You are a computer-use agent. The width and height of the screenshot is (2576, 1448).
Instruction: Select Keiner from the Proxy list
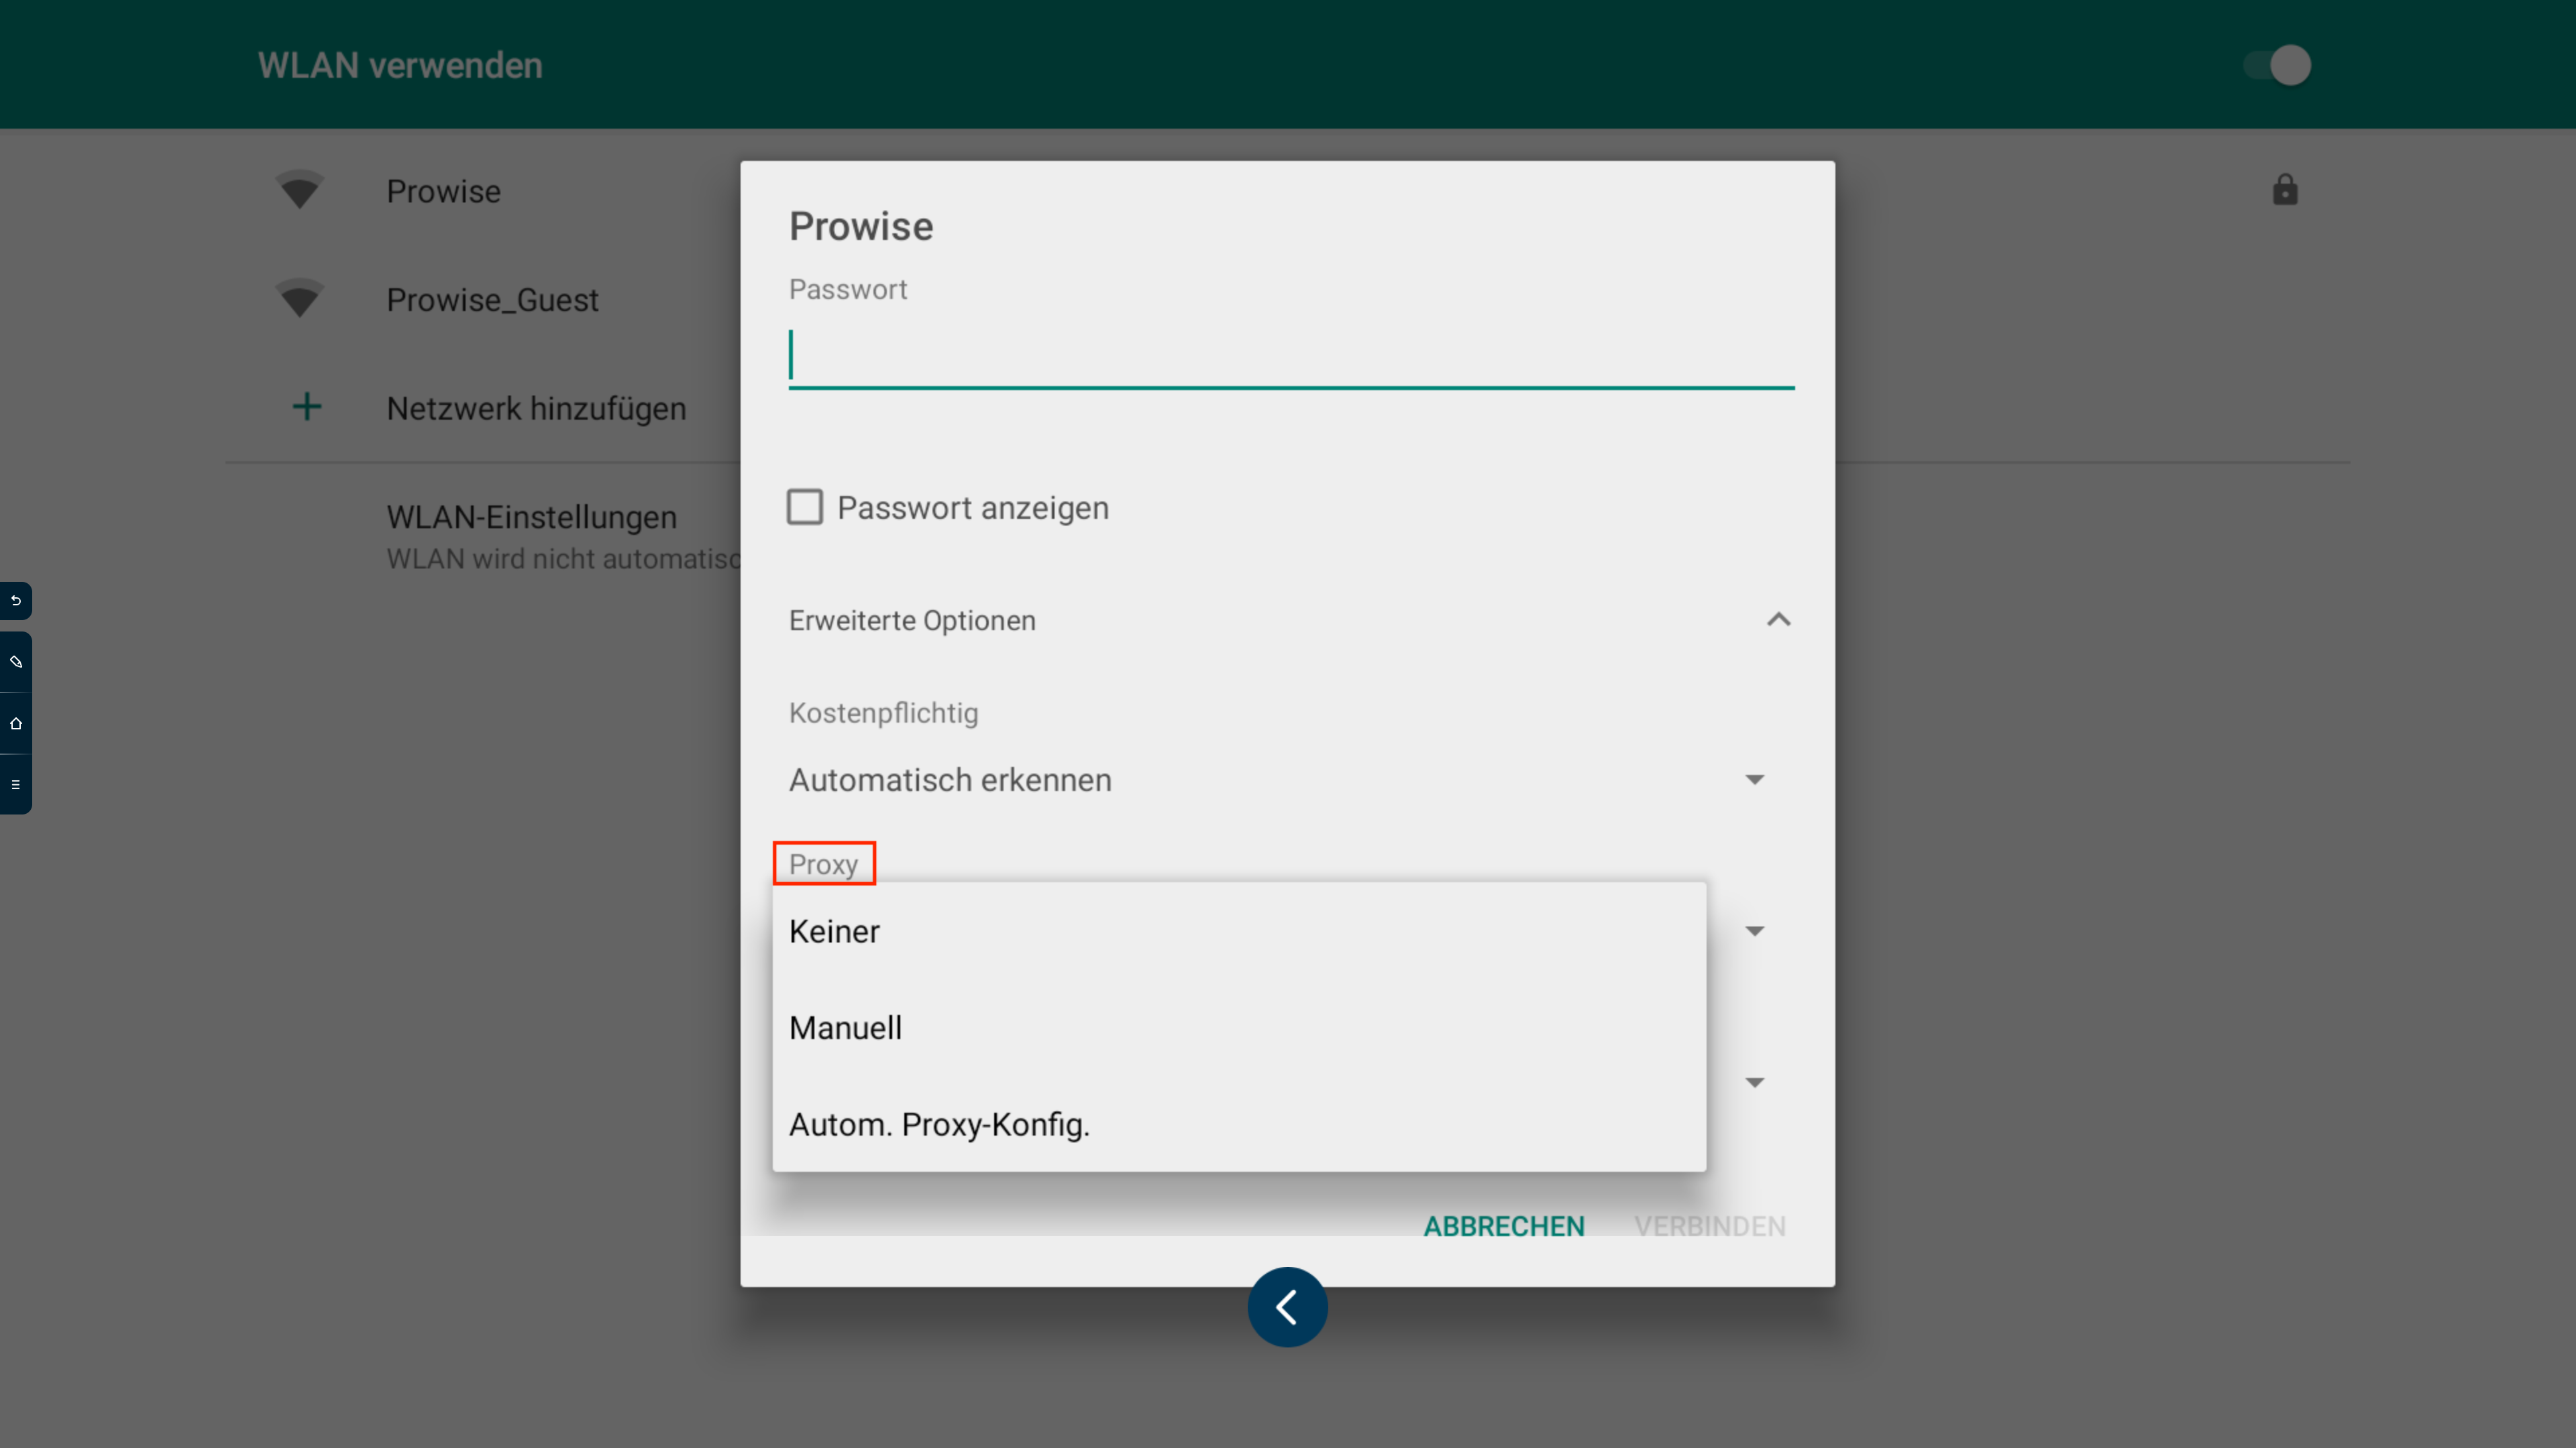[1239, 931]
